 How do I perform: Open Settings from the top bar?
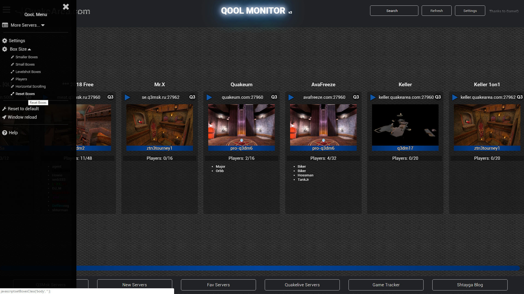click(x=470, y=11)
